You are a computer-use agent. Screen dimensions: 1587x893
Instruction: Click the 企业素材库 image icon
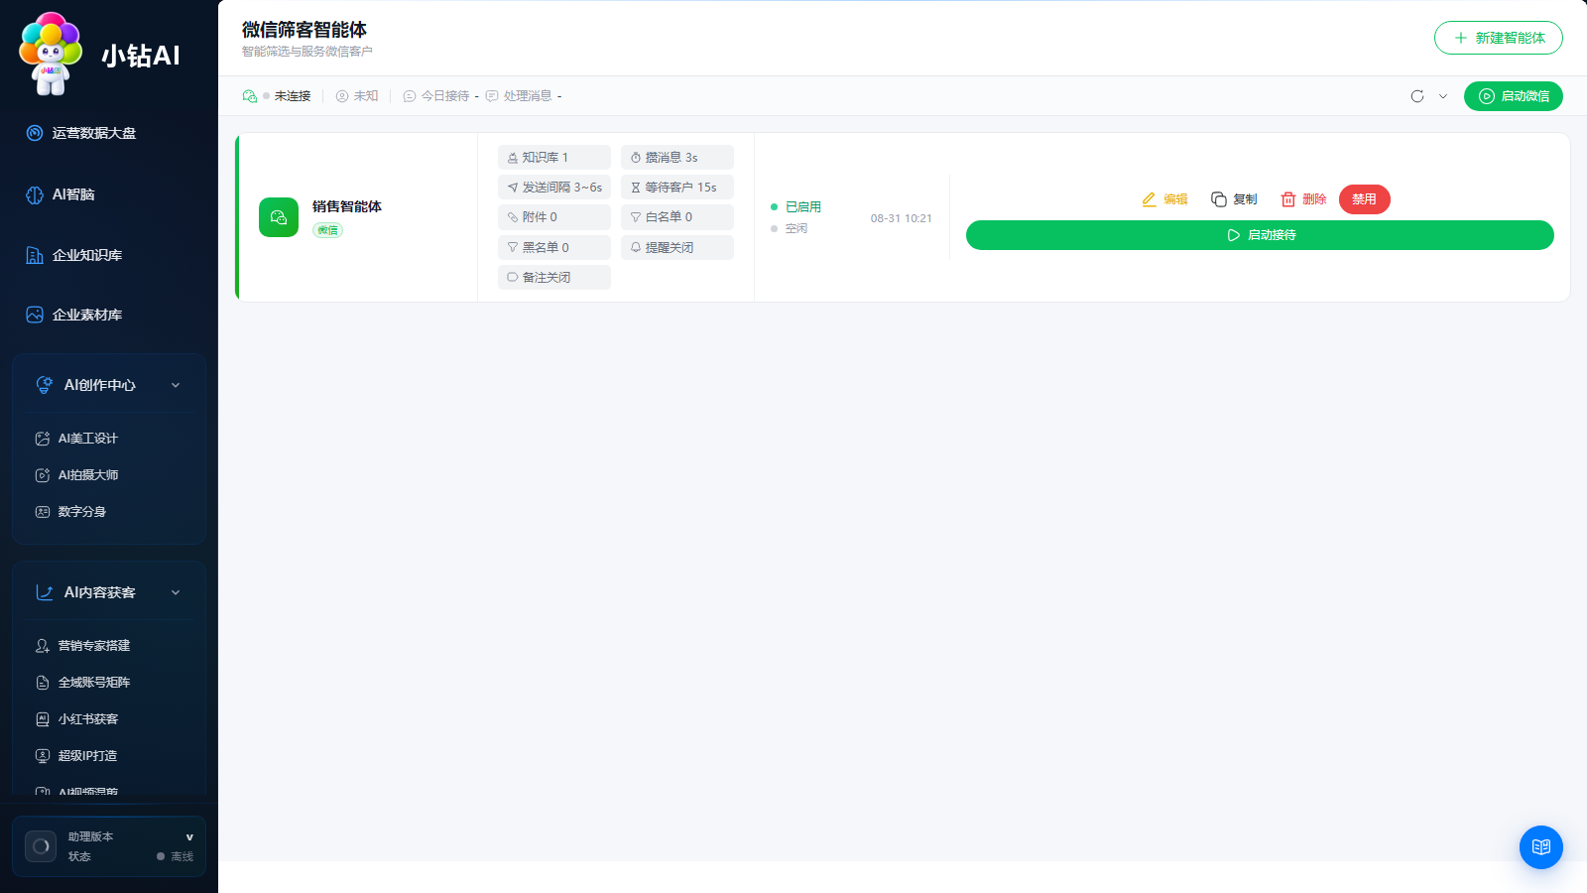(35, 315)
